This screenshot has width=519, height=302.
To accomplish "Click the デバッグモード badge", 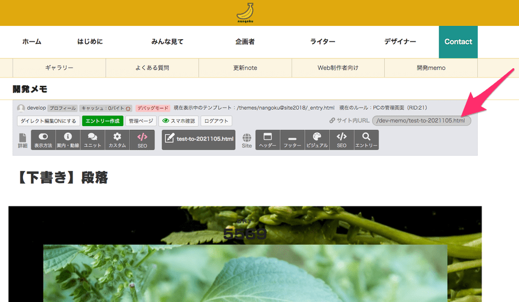I will (x=152, y=108).
